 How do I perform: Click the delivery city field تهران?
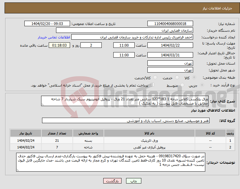170,70
